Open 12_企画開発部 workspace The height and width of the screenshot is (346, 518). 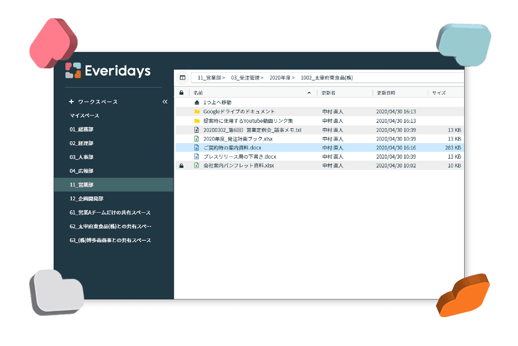pyautogui.click(x=86, y=199)
